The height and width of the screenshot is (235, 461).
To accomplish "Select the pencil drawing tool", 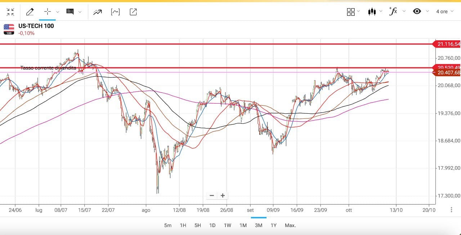I will 30,12.
